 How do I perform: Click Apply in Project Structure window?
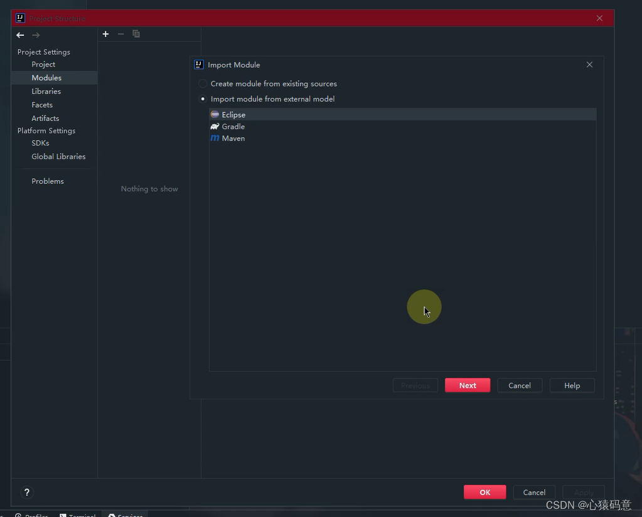point(584,492)
